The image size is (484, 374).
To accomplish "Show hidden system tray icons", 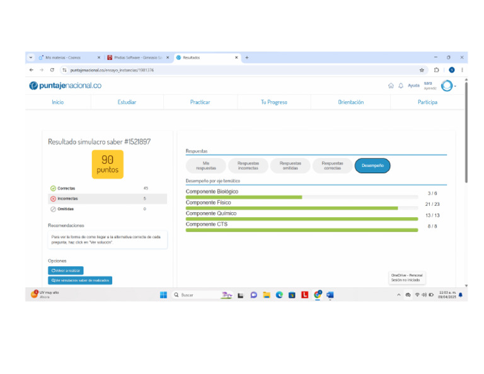I will (x=398, y=295).
